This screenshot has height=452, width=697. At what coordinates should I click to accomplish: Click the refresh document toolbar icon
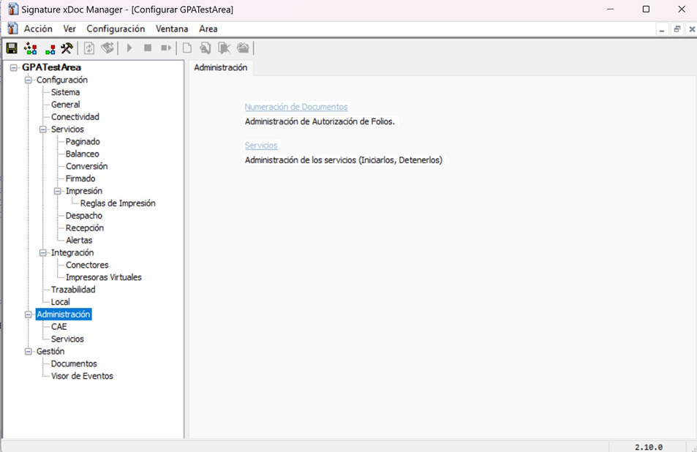[x=89, y=48]
